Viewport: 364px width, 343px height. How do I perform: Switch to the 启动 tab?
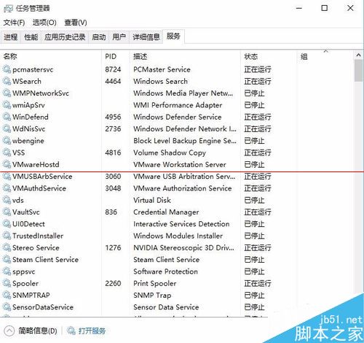[x=99, y=37]
